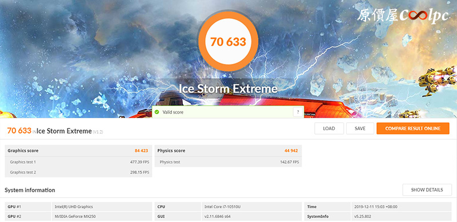Click the Valid score notification bar
Image resolution: width=457 pixels, height=222 pixels.
[227, 112]
